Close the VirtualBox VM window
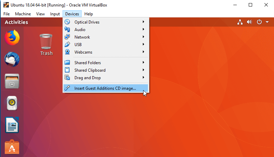 [x=266, y=5]
